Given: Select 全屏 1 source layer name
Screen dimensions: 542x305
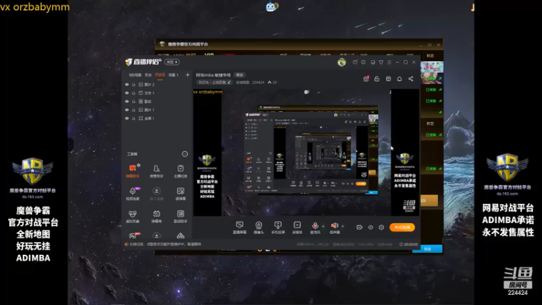Looking at the screenshot, I should pyautogui.click(x=149, y=118).
